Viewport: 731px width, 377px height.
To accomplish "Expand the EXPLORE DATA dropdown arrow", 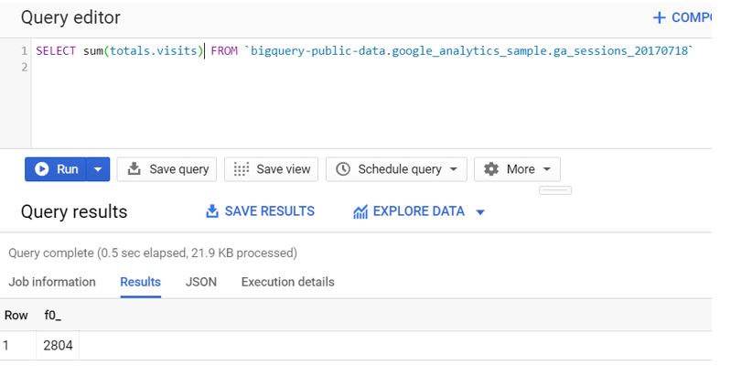I will 480,212.
